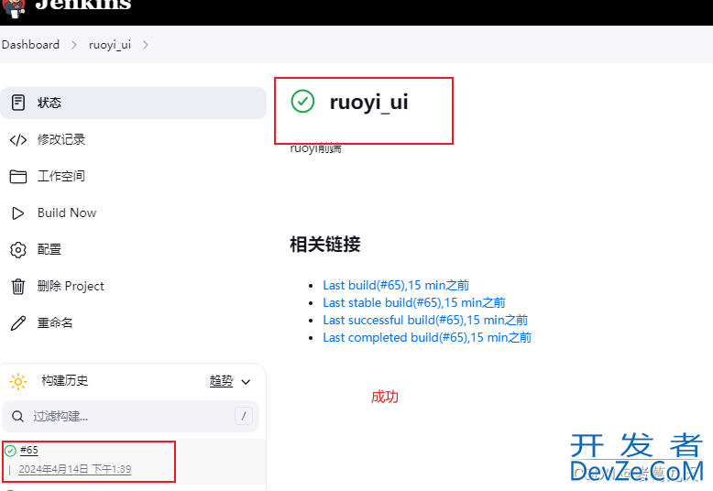Open the Last stable build(#65) link

(x=414, y=303)
